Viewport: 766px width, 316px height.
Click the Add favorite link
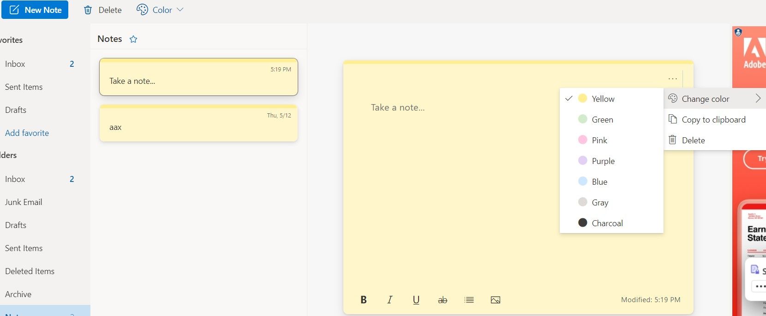pos(27,133)
